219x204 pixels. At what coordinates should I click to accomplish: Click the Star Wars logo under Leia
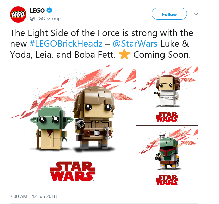167,117
